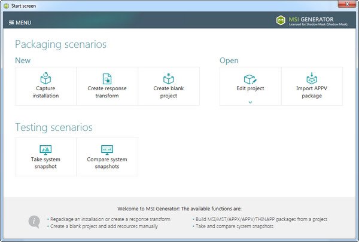359x242 pixels.
Task: Click the Create blank project box icon
Action: (169, 78)
